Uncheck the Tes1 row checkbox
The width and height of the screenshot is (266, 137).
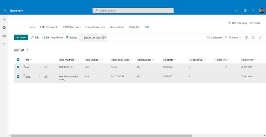(18, 67)
